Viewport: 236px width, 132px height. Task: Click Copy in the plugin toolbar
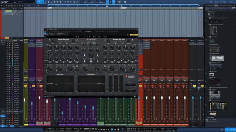coord(94,37)
